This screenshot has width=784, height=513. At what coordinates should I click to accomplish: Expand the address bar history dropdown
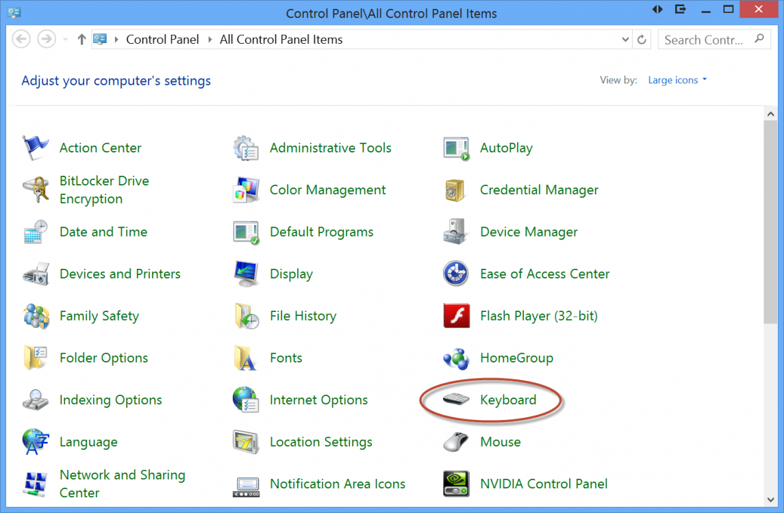click(x=625, y=40)
